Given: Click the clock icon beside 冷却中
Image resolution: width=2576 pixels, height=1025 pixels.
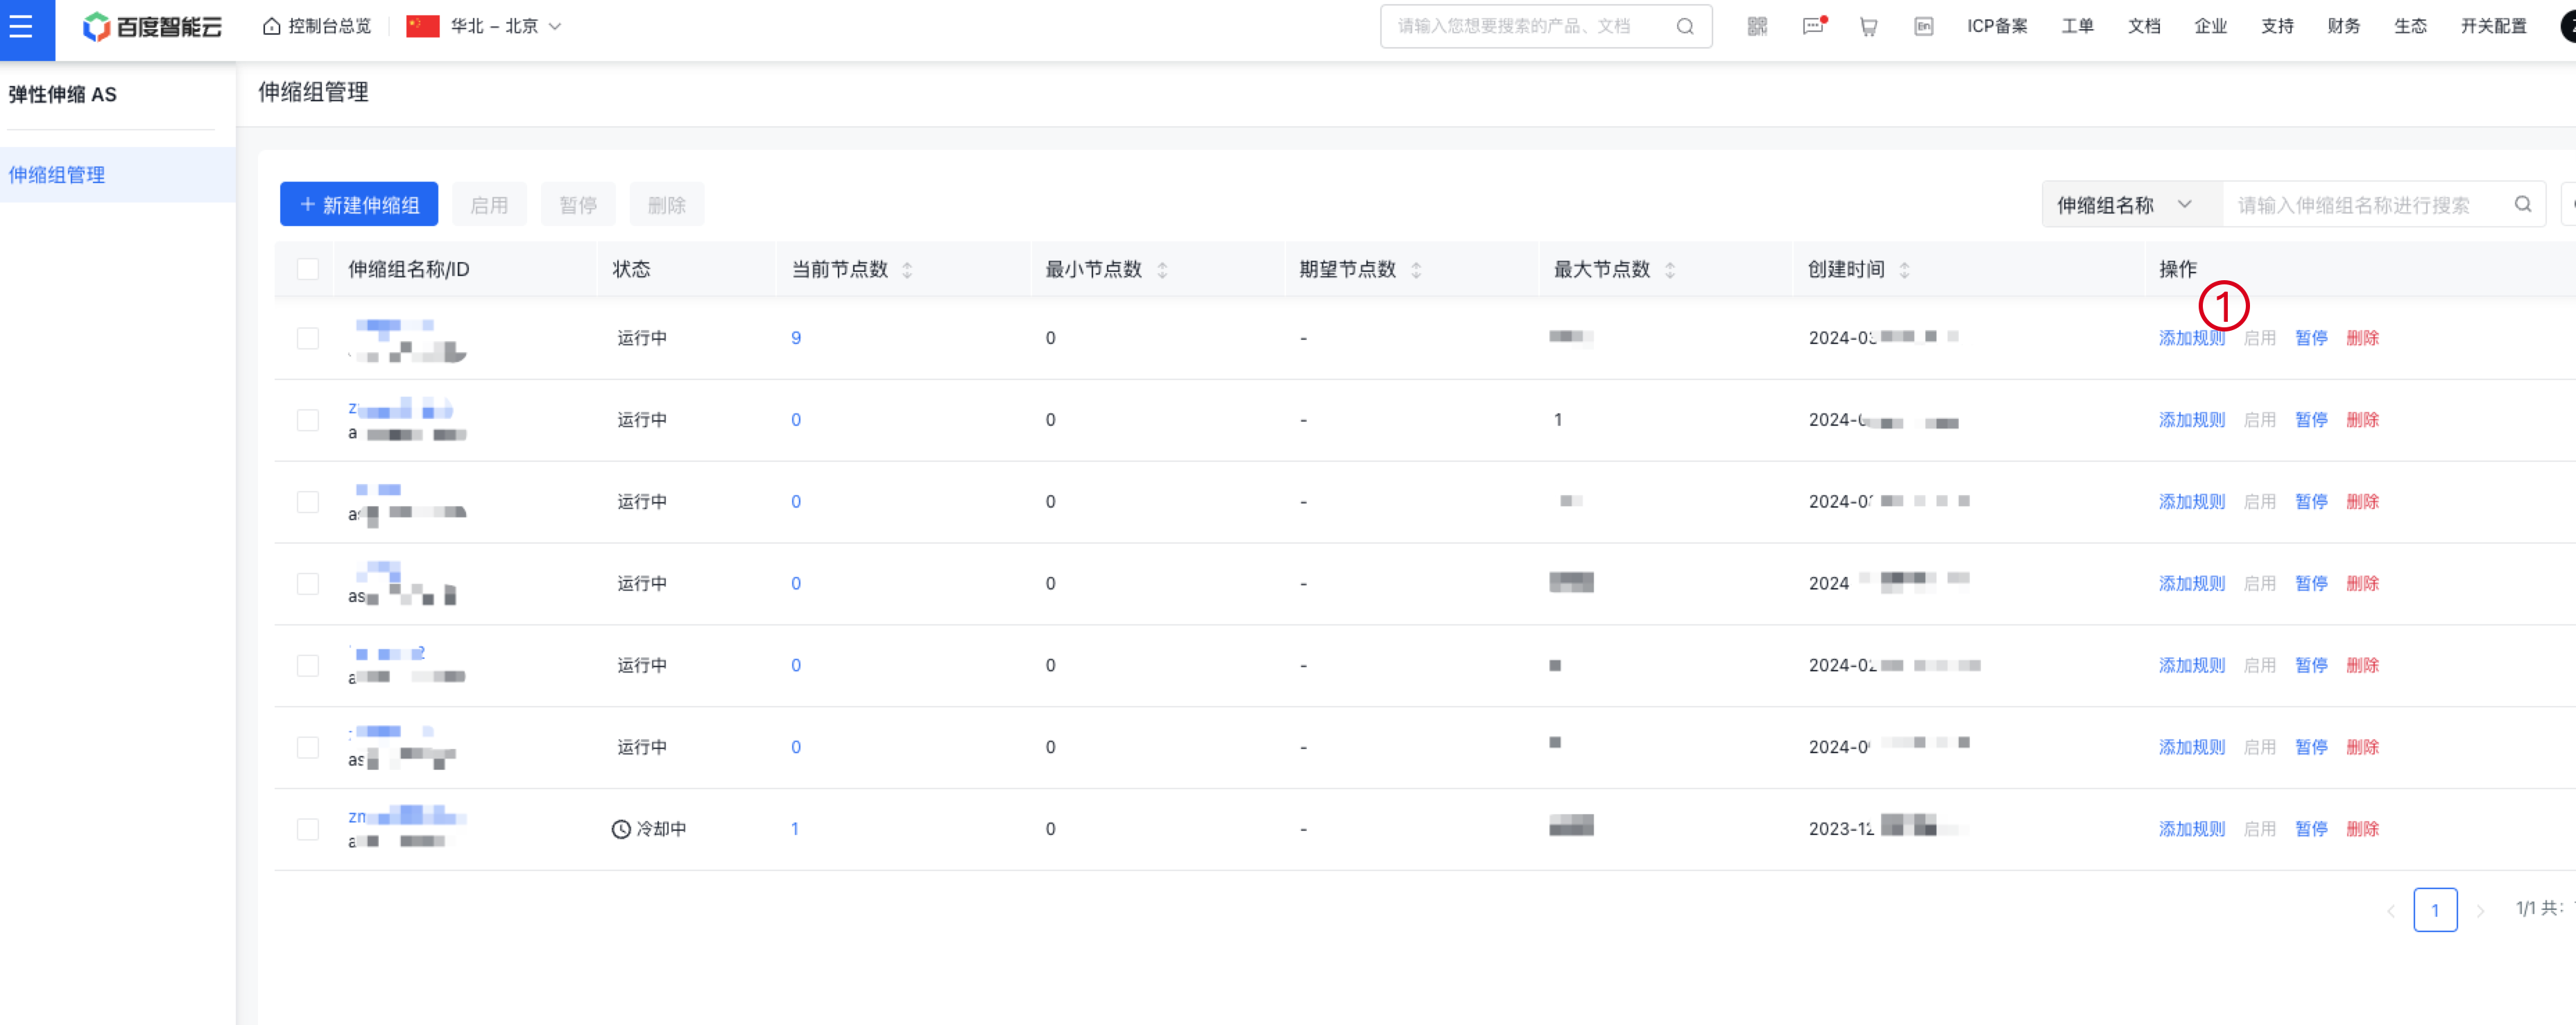Looking at the screenshot, I should pos(621,829).
